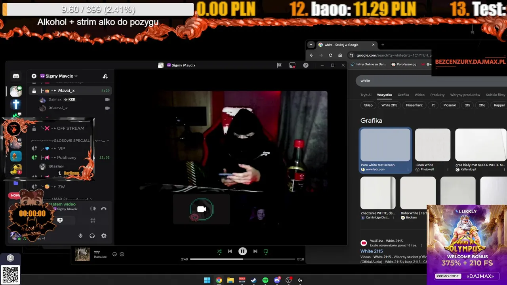Open Discord user settings gear
The image size is (507, 285).
[x=104, y=236]
